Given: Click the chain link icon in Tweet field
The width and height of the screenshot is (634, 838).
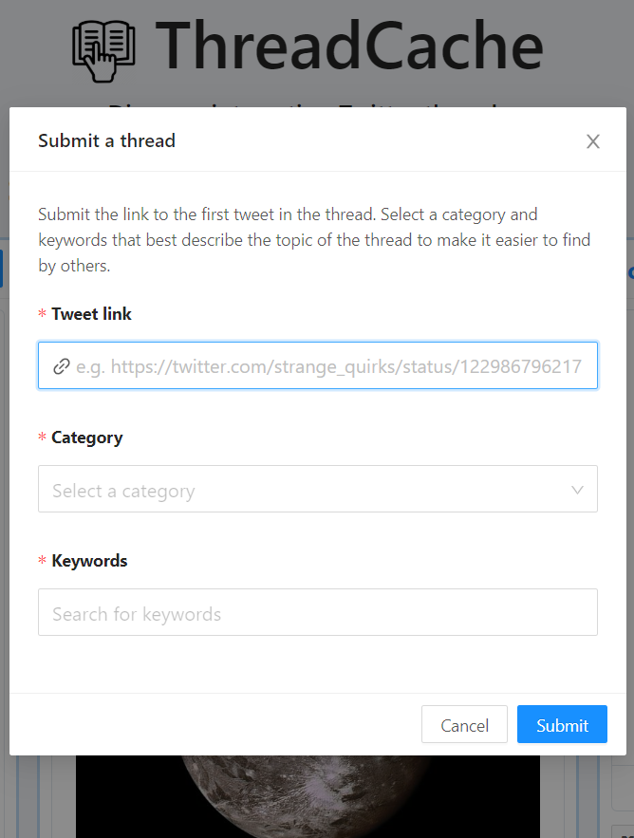Looking at the screenshot, I should tap(62, 366).
